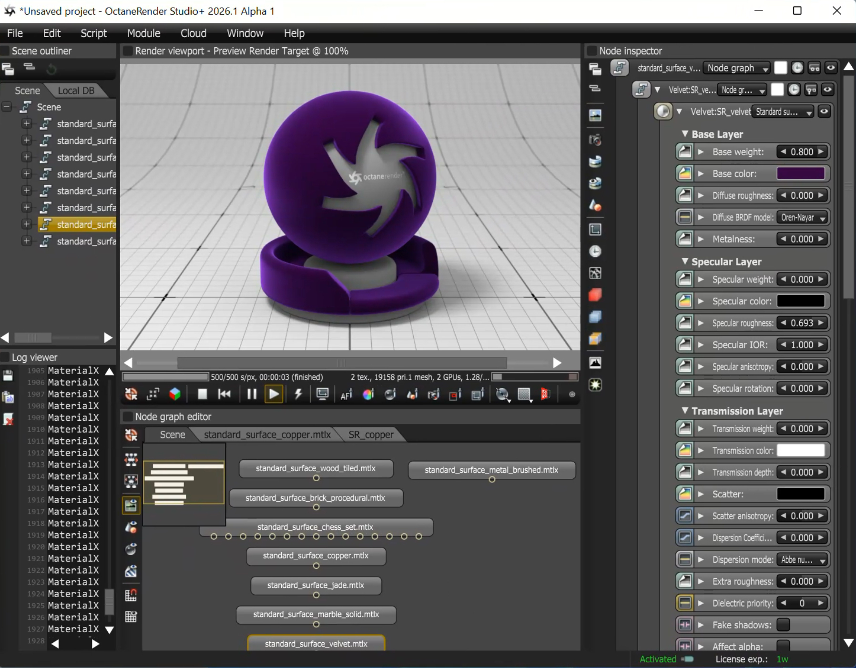
Task: Click the red cube icon in Node inspector sidebar
Action: [x=595, y=295]
